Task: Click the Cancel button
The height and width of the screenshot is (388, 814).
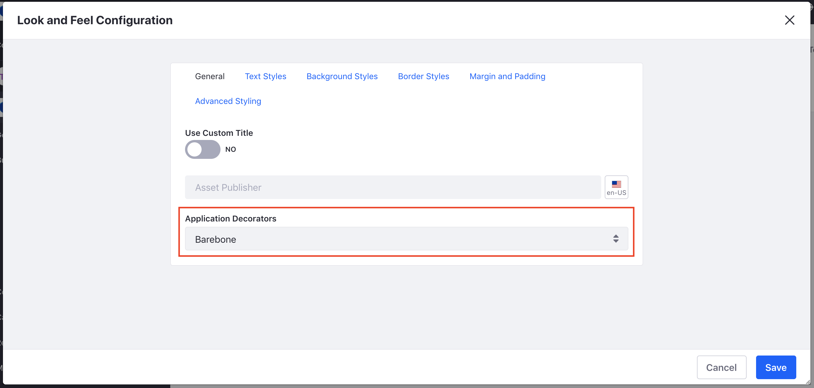Action: 721,367
